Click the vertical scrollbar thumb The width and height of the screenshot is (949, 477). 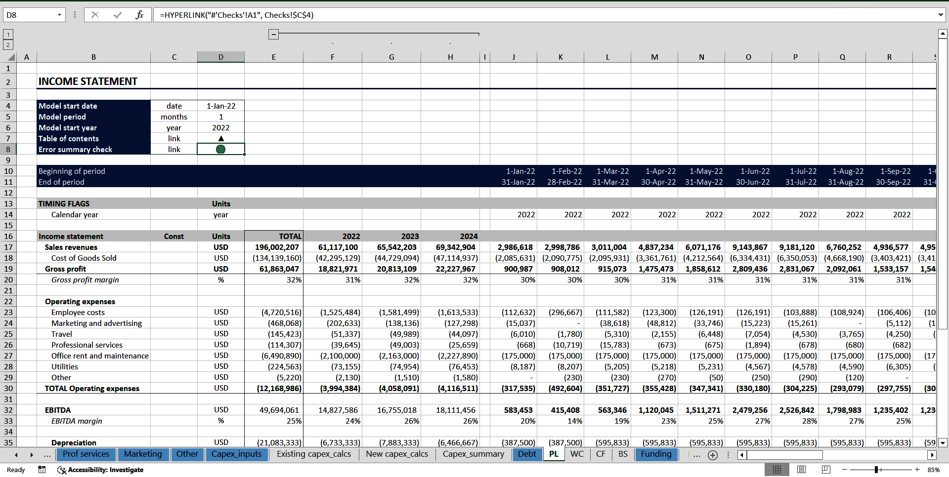click(942, 185)
